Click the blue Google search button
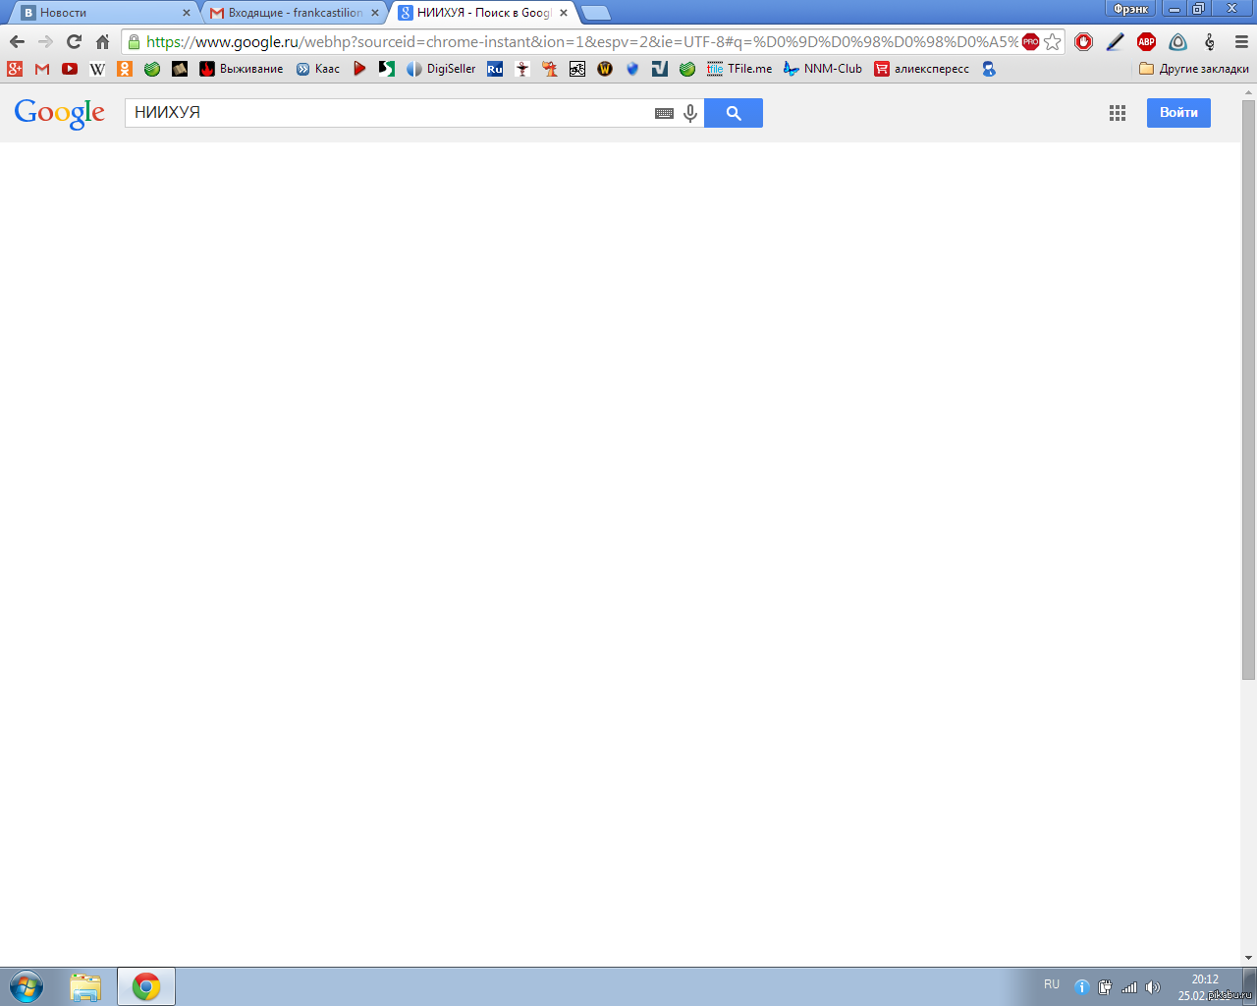This screenshot has width=1257, height=1006. point(734,113)
